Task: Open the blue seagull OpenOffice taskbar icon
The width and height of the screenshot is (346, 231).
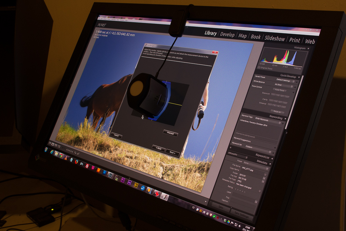Action: click(143, 188)
